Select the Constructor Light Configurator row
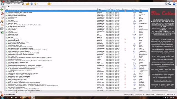The width and height of the screenshot is (177, 99). [x=77, y=39]
